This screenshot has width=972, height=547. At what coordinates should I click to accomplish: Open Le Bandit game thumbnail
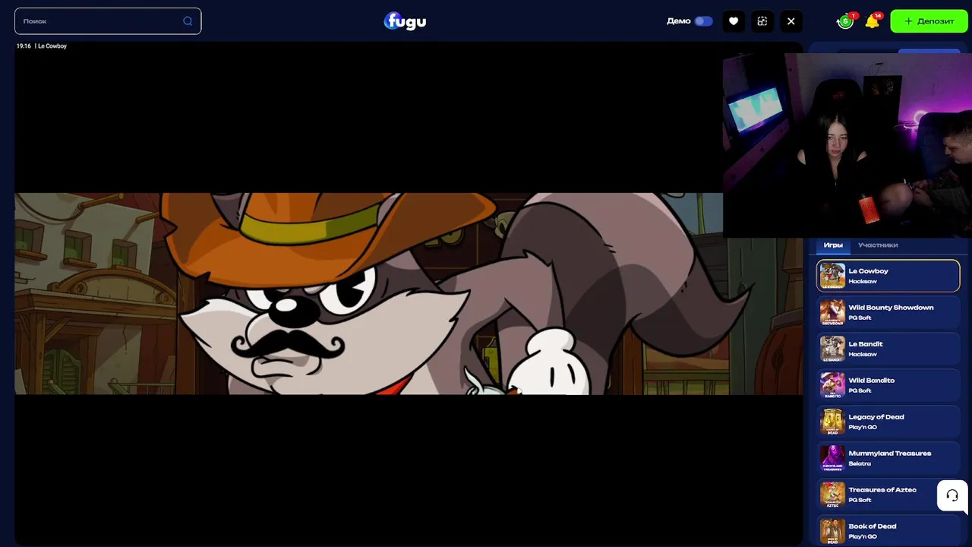(833, 349)
